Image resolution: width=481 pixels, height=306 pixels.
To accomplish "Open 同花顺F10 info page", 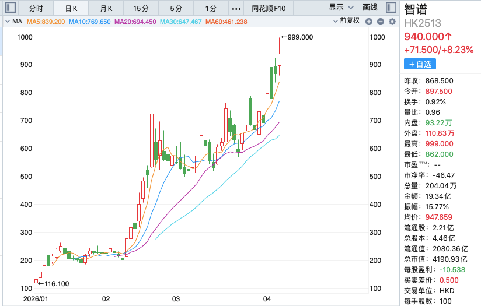I will pyautogui.click(x=269, y=9).
